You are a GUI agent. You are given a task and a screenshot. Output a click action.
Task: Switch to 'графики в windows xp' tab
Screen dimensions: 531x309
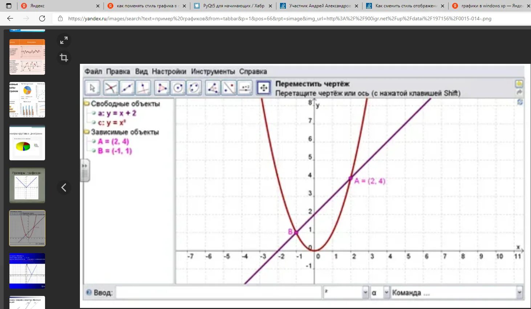(x=490, y=6)
